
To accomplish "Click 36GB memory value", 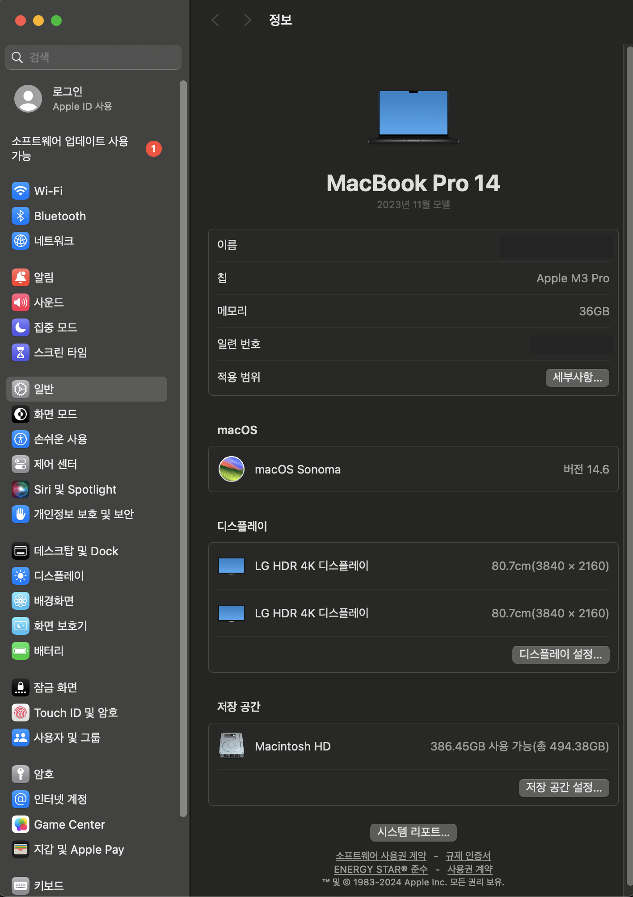I will point(594,311).
